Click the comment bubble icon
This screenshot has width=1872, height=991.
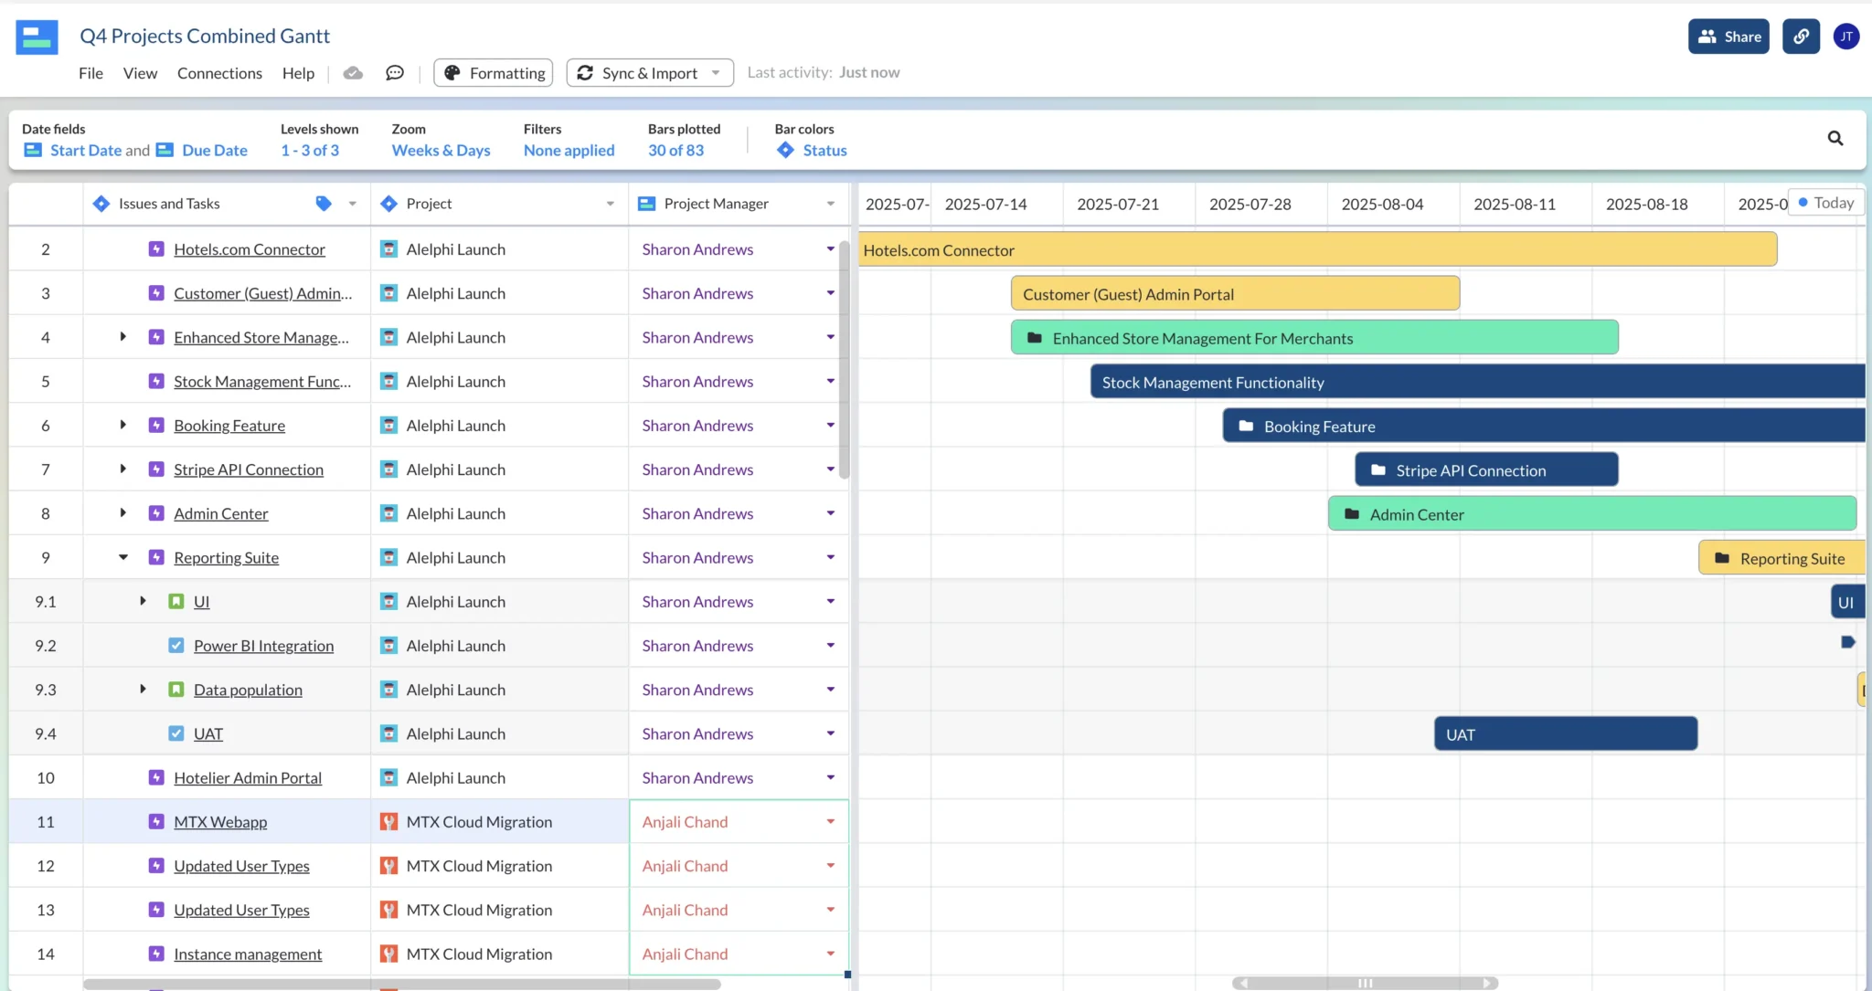point(394,72)
